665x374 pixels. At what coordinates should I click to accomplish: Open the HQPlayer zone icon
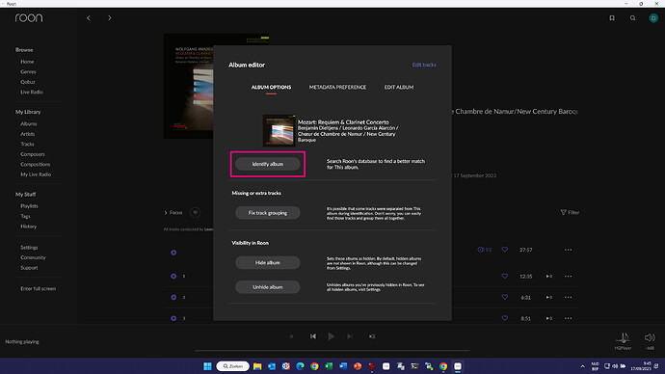tap(623, 337)
